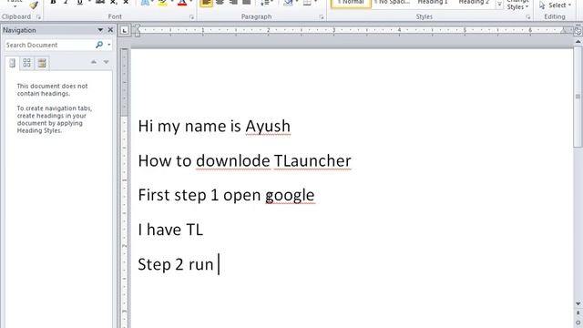Open the line spacing options
This screenshot has height=328, width=583.
tap(267, 3)
